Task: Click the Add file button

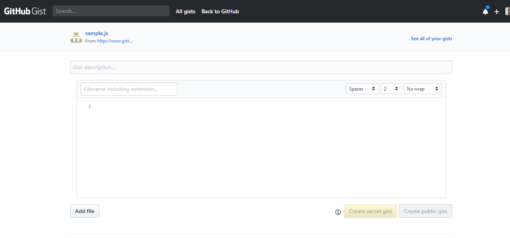Action: (85, 211)
